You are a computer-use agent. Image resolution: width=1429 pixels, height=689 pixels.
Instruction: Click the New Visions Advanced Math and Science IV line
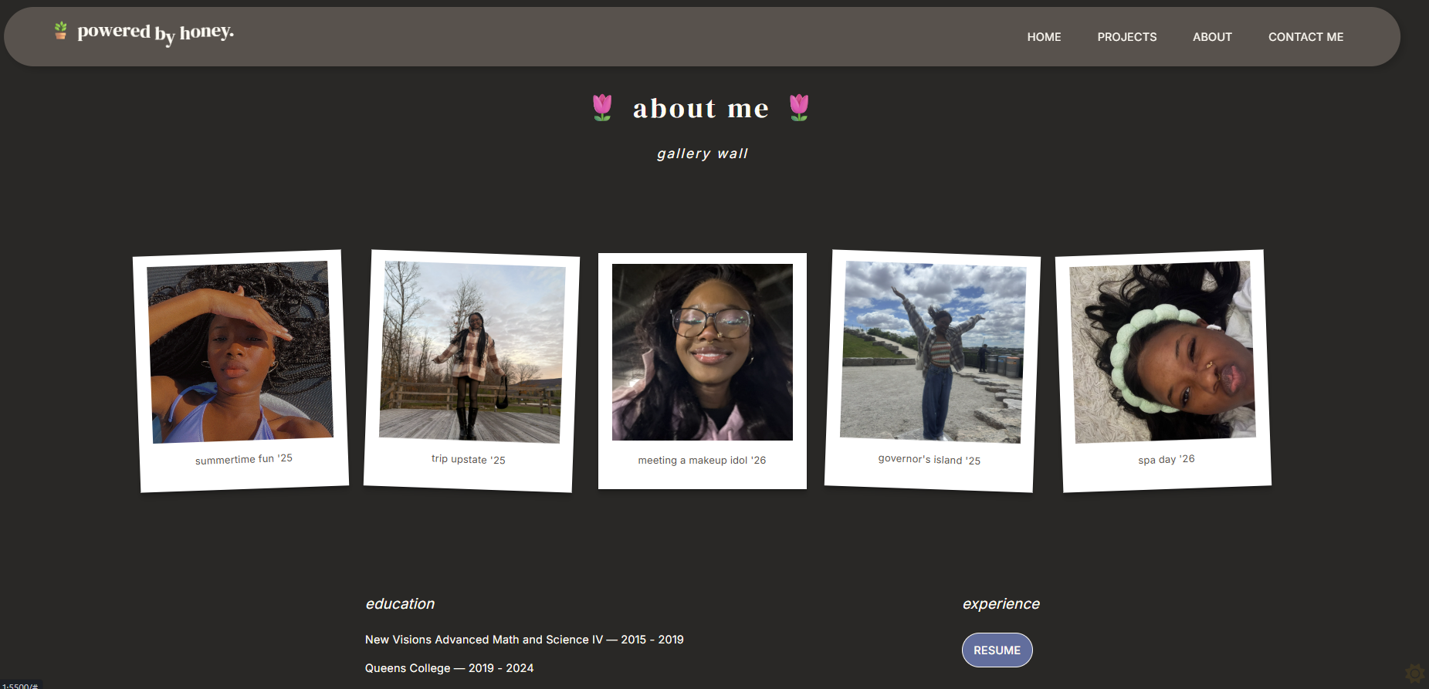pos(524,640)
